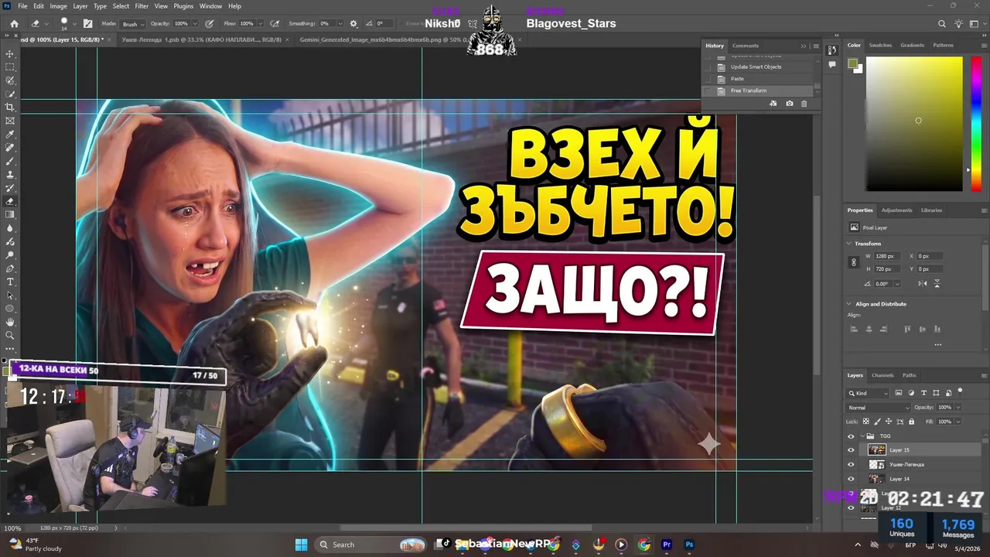Viewport: 990px width, 557px height.
Task: Select the Horizontal Type tool
Action: tap(10, 282)
